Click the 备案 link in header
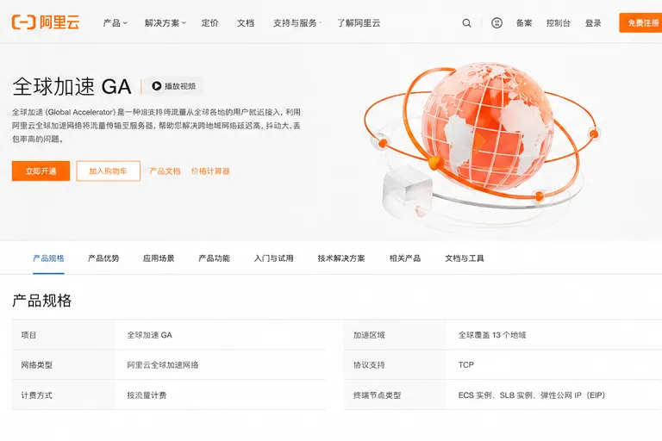Screen dimensions: 662x441 [x=524, y=23]
